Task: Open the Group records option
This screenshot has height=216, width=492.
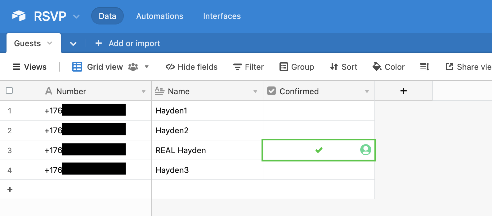Action: pyautogui.click(x=297, y=67)
